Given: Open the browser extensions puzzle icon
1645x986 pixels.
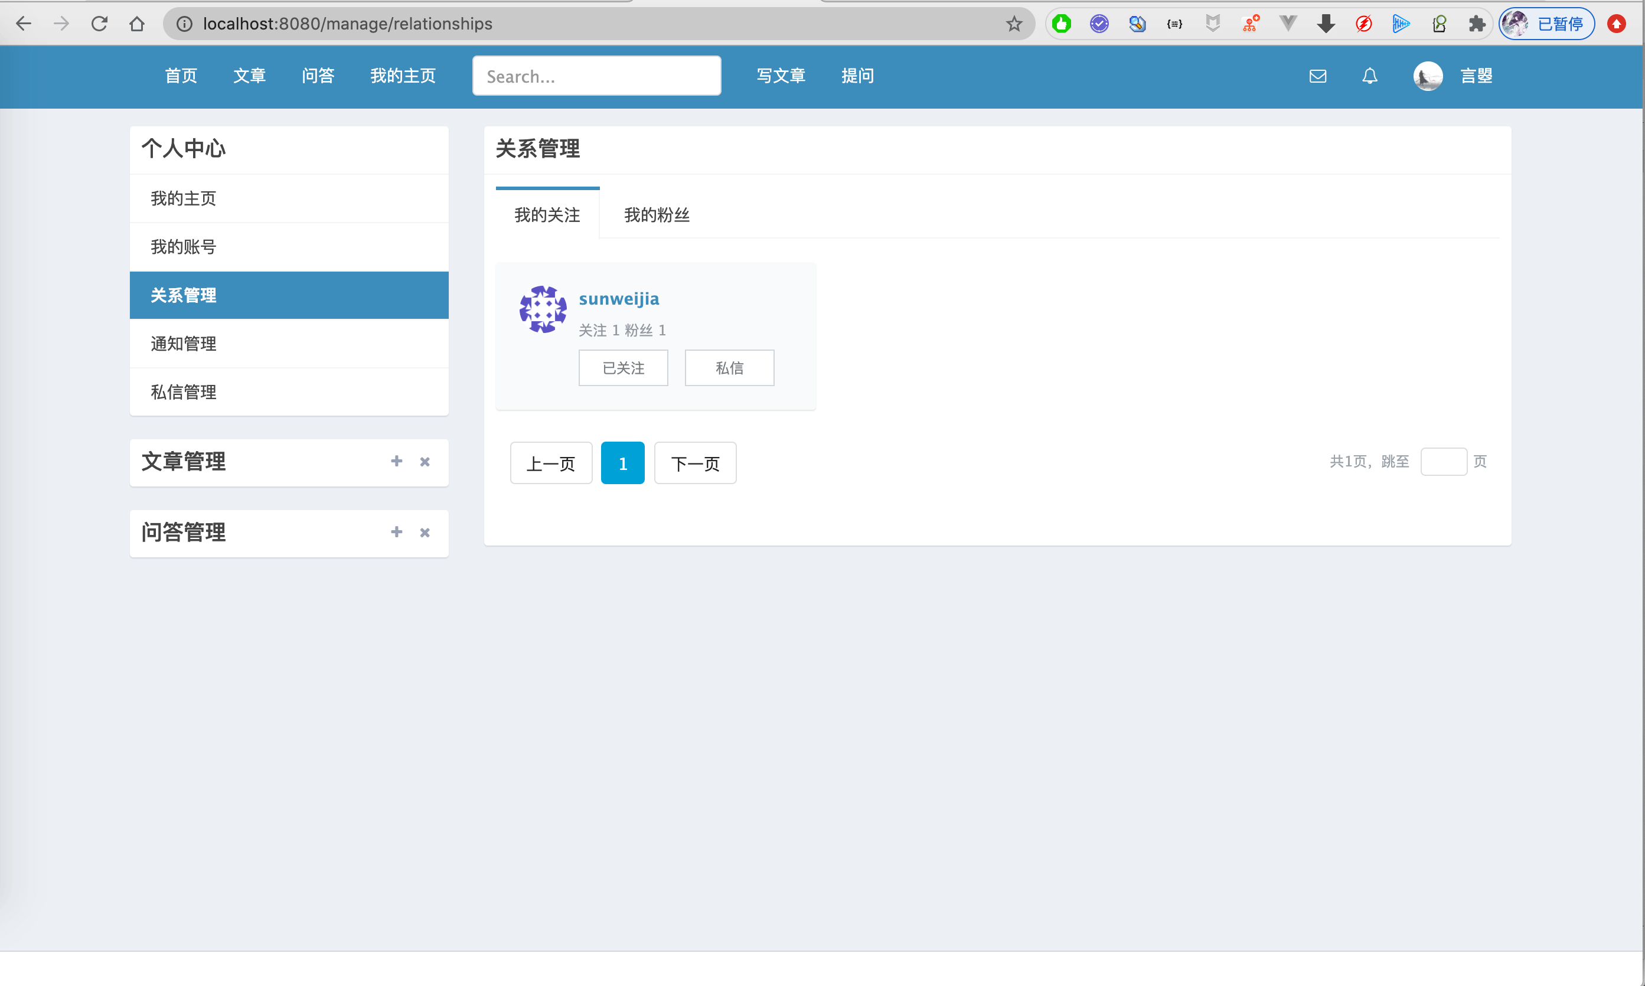Looking at the screenshot, I should 1476,24.
